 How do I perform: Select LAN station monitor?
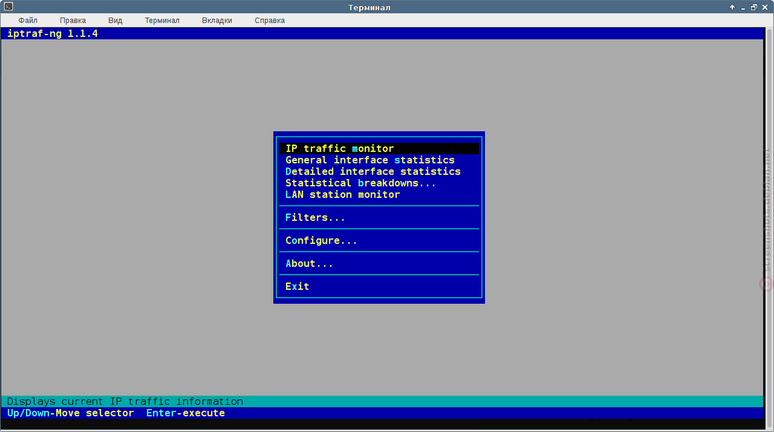(379, 194)
